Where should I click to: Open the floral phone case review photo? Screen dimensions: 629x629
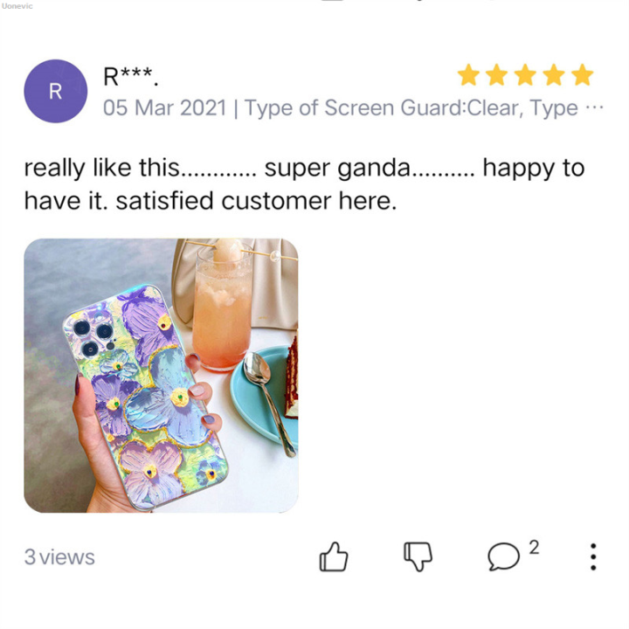[x=161, y=376]
